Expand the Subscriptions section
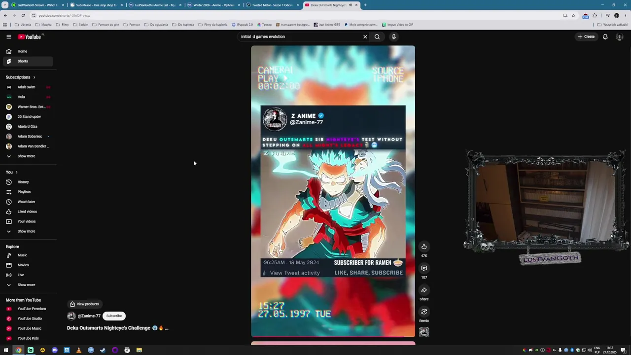 tap(21, 77)
